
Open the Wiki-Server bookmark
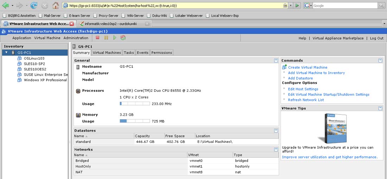point(133,15)
